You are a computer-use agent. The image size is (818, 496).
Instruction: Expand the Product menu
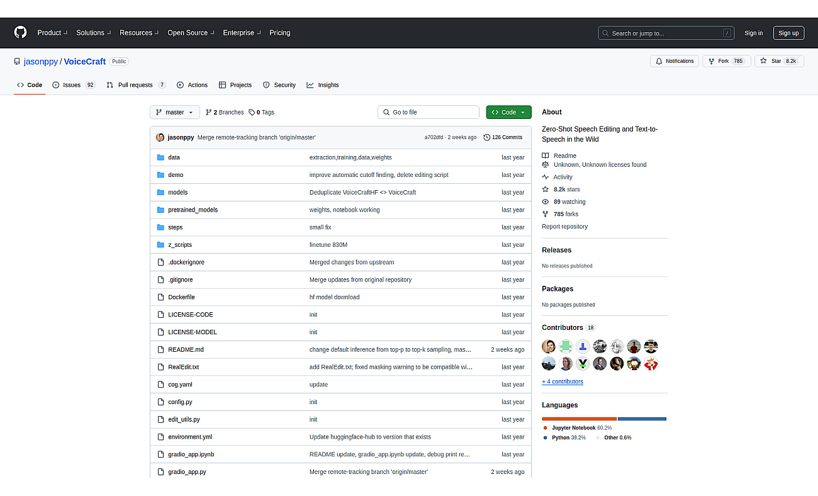(x=52, y=33)
